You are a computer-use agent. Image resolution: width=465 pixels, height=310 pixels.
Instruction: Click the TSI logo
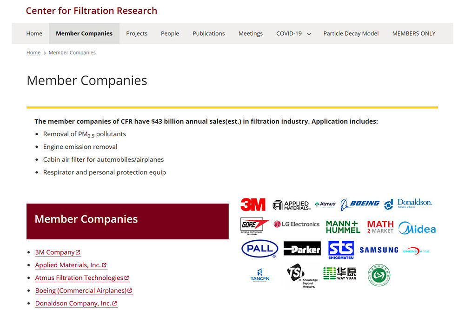click(x=301, y=276)
